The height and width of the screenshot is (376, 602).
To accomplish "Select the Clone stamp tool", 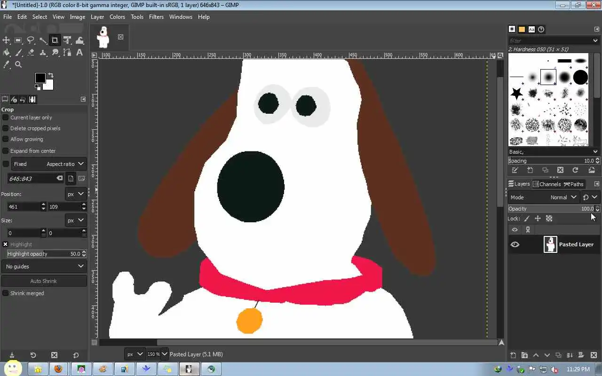I will 43,53.
